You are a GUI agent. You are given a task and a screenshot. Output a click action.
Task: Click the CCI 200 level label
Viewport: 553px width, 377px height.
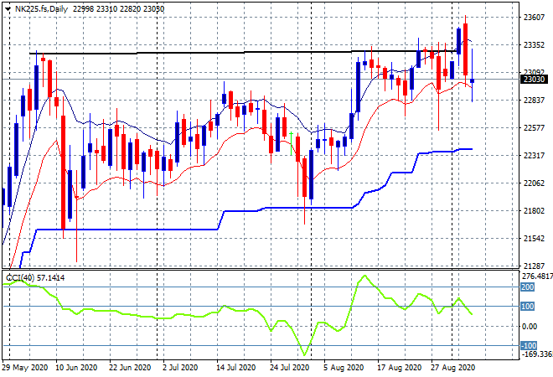tap(528, 287)
